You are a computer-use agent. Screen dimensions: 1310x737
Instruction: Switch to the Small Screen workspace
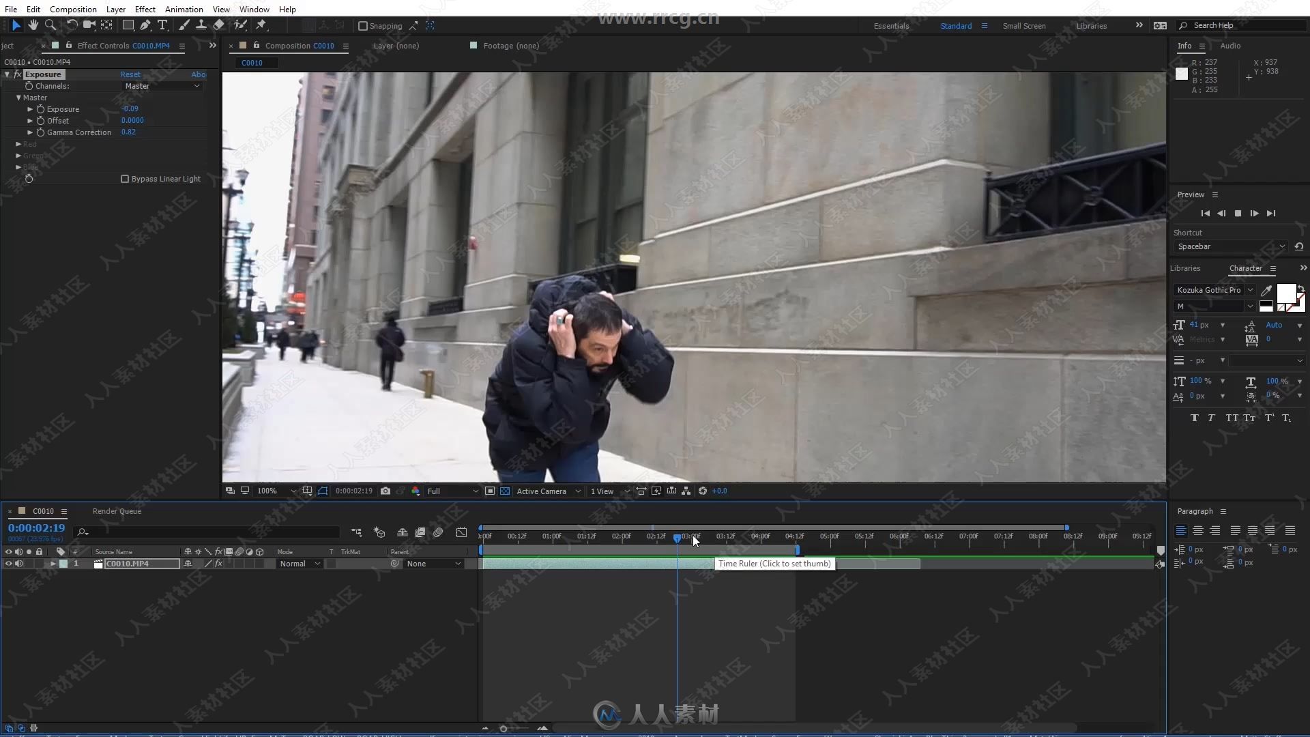[x=1023, y=26]
